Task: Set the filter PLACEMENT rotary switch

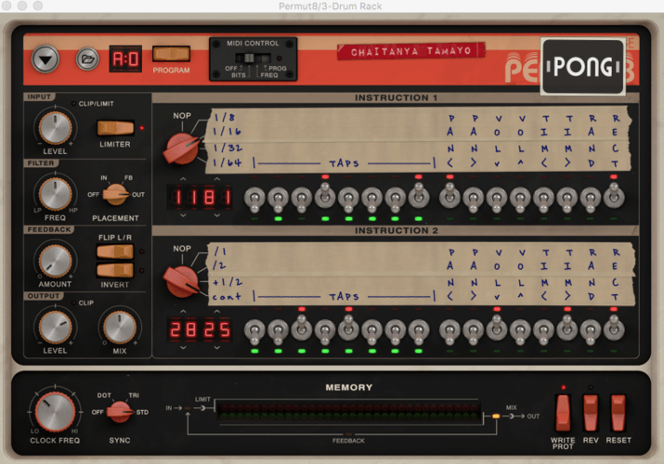Action: (x=115, y=195)
